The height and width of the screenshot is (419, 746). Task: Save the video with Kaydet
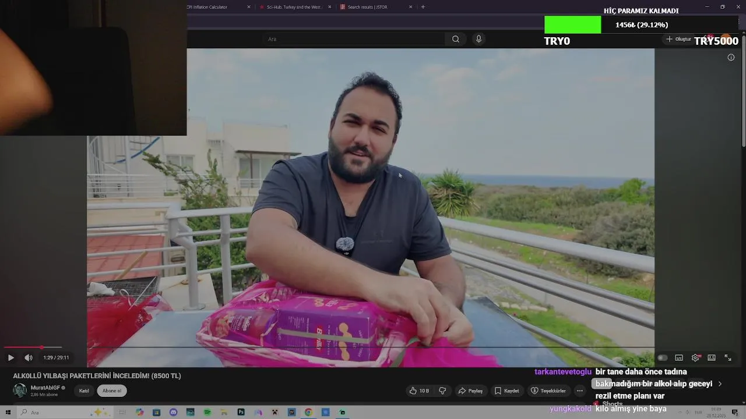tap(506, 390)
